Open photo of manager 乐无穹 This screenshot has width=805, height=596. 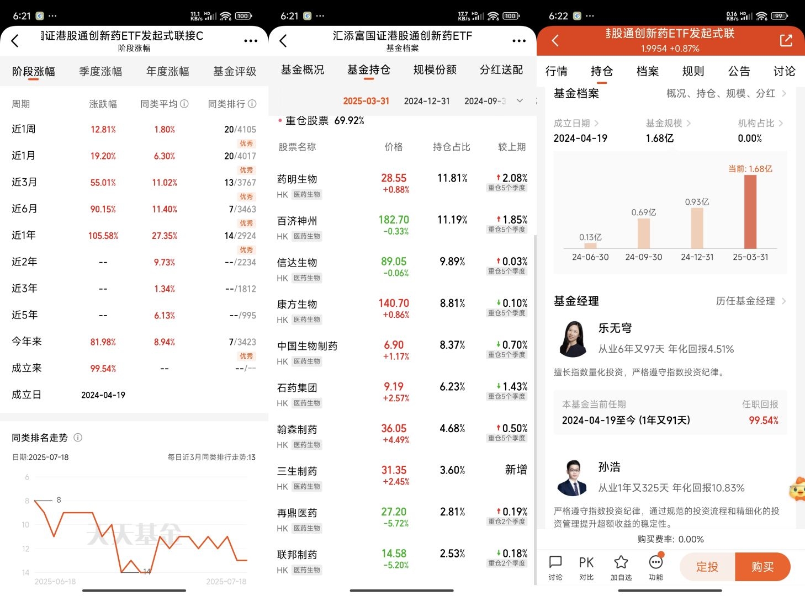[x=573, y=339]
